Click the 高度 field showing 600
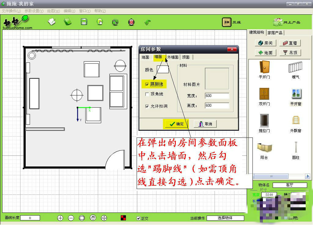The height and width of the screenshot is (225, 313). click(x=217, y=105)
